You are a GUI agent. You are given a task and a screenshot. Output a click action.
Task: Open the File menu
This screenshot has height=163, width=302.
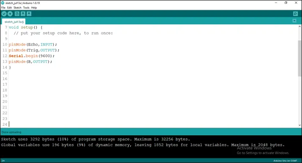tap(3, 8)
